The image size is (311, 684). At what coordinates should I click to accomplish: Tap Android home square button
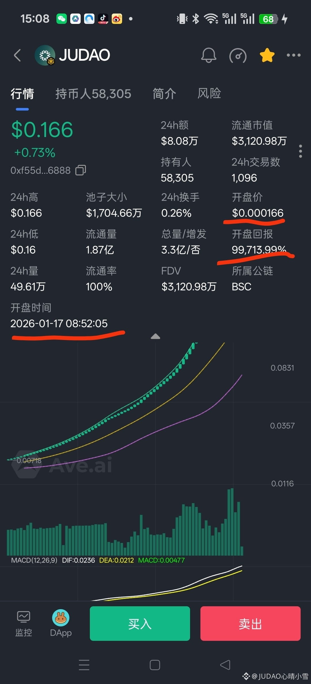(155, 665)
